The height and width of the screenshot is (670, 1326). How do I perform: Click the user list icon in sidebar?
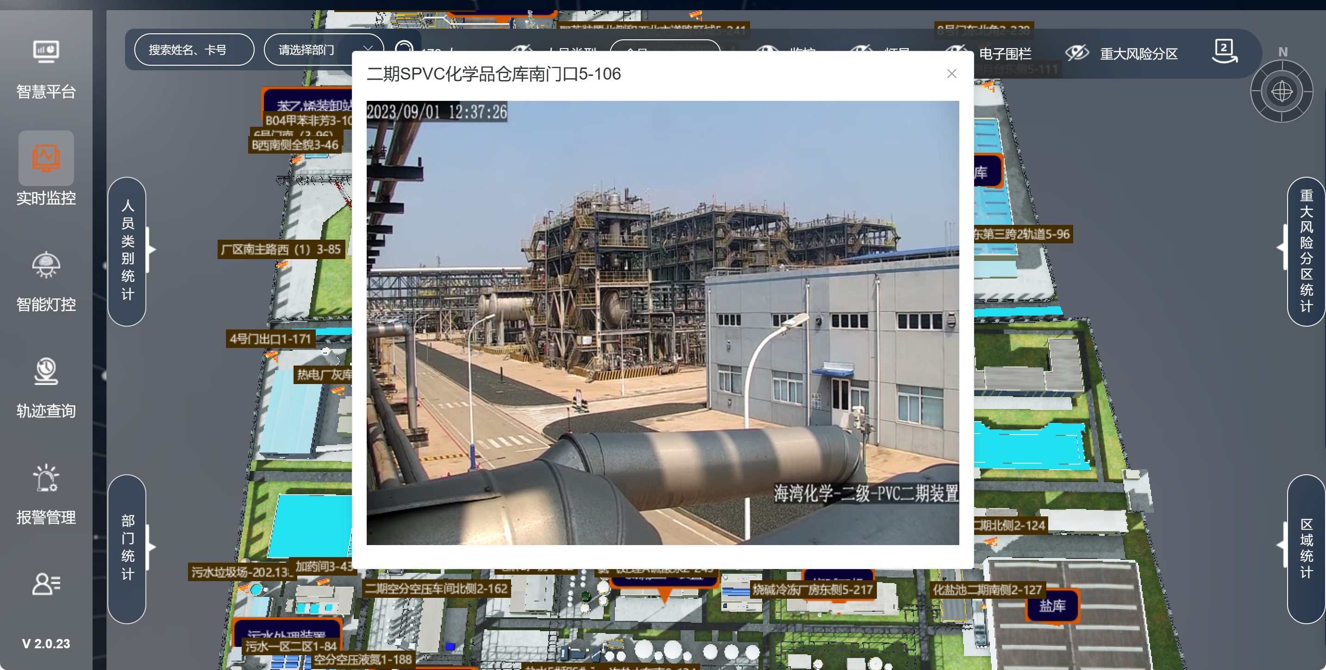tap(46, 584)
